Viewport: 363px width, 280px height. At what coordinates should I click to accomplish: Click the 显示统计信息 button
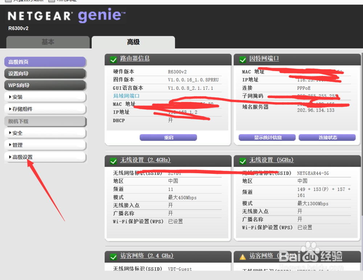[x=267, y=137]
